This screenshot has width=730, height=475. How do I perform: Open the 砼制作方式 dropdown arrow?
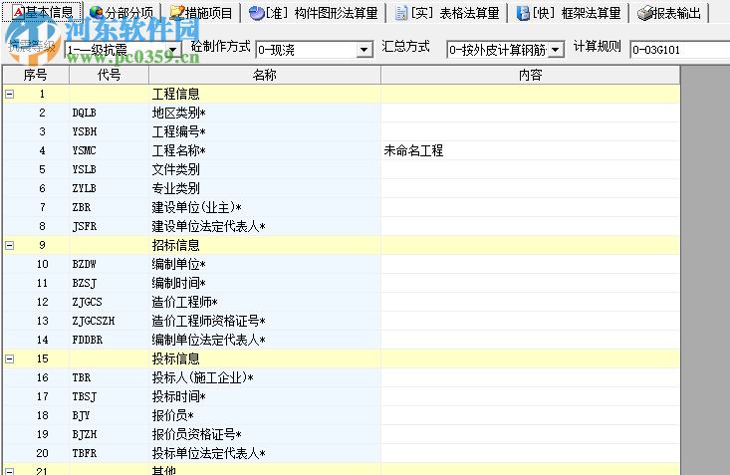tap(365, 50)
